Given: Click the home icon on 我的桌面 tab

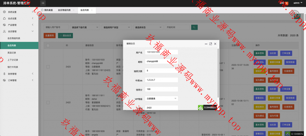Looking at the screenshot, I should click(42, 10).
